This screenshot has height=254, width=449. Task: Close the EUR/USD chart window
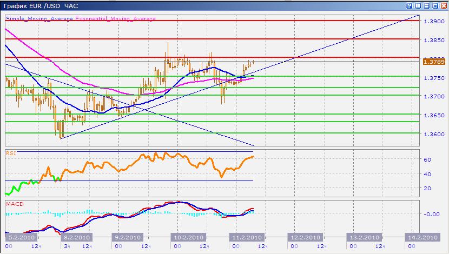(443, 6)
